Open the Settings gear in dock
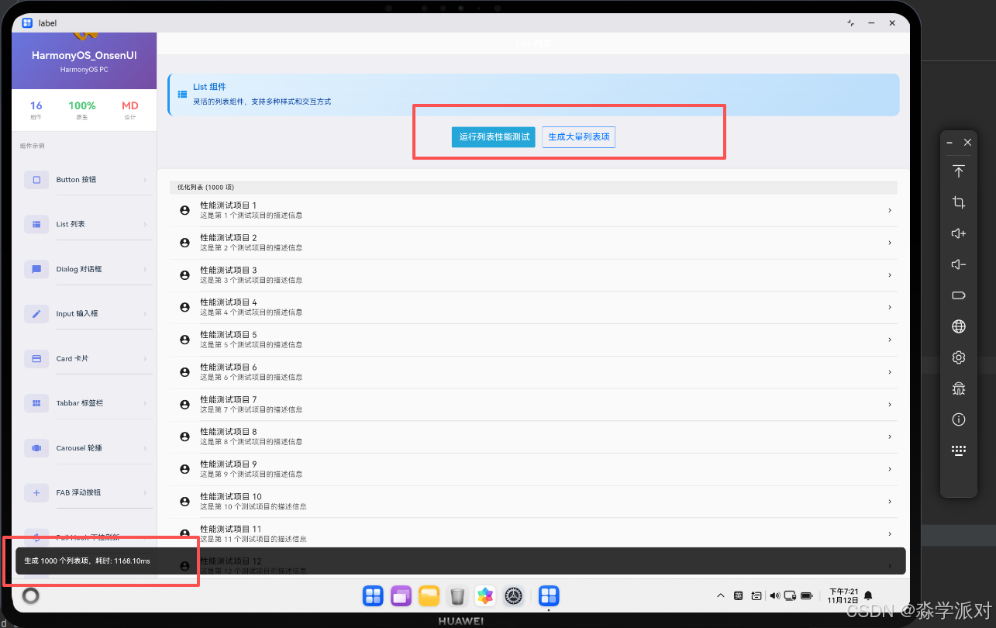The height and width of the screenshot is (628, 996). pyautogui.click(x=513, y=595)
